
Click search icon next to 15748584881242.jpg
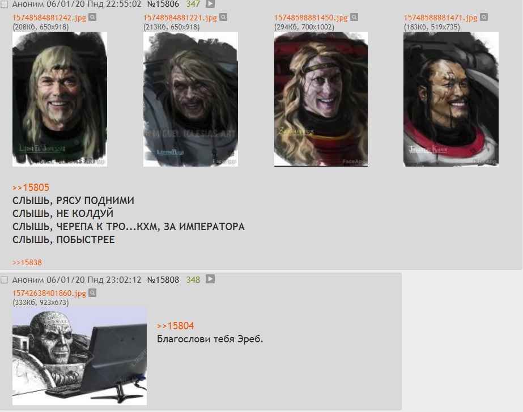[x=92, y=18]
